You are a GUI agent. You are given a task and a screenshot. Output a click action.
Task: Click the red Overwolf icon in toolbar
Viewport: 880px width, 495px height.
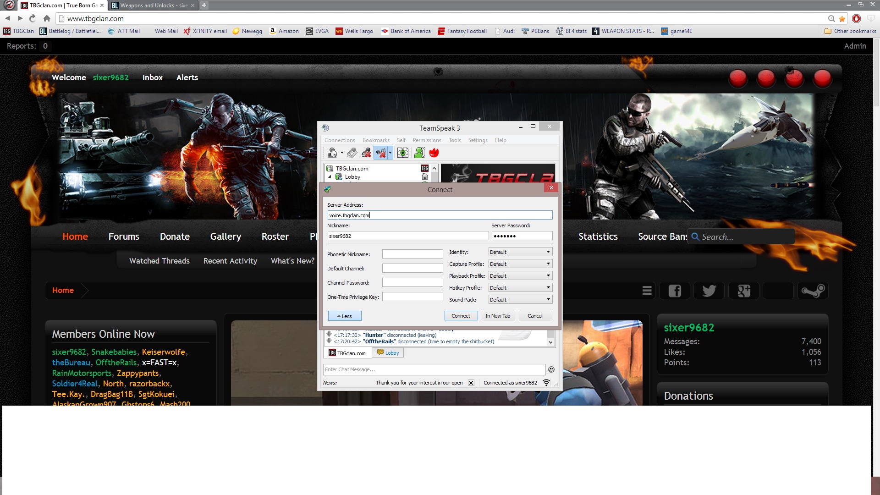tap(434, 153)
